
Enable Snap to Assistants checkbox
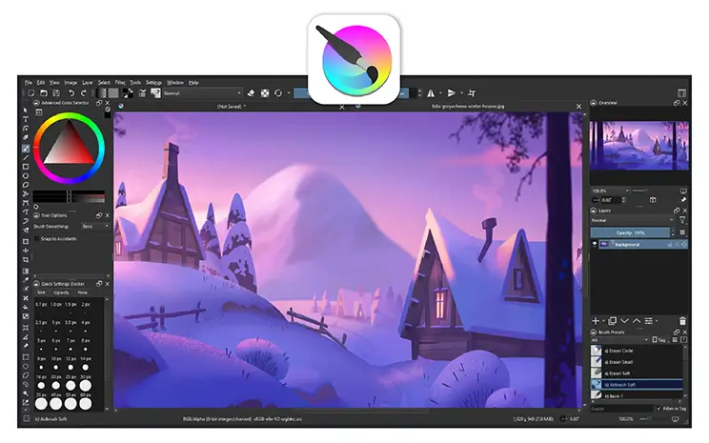[38, 239]
